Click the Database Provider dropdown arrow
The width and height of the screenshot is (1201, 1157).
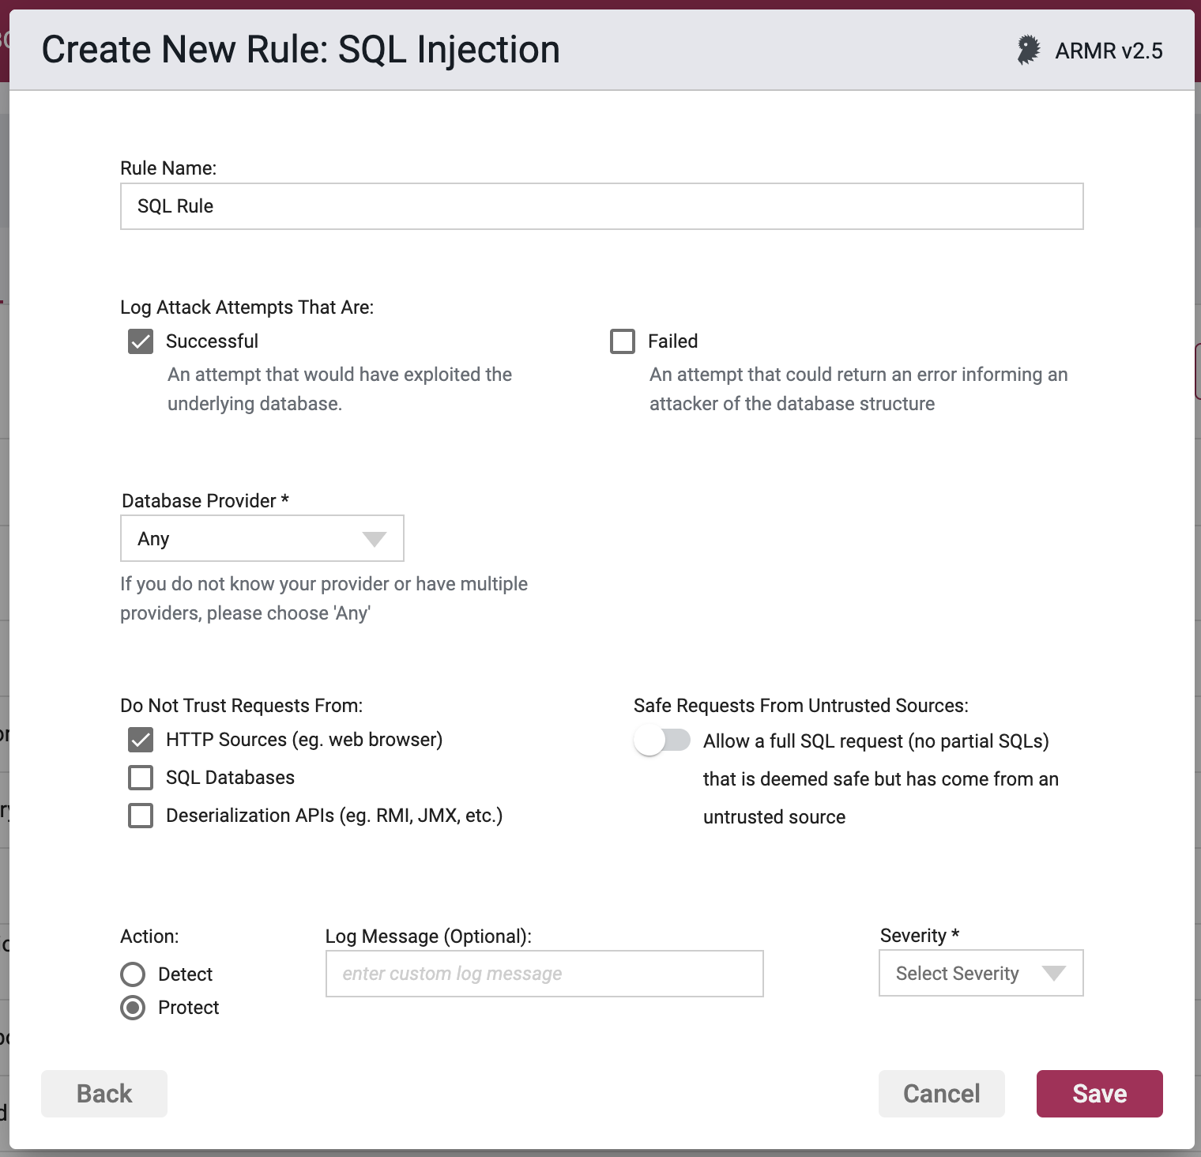coord(374,539)
